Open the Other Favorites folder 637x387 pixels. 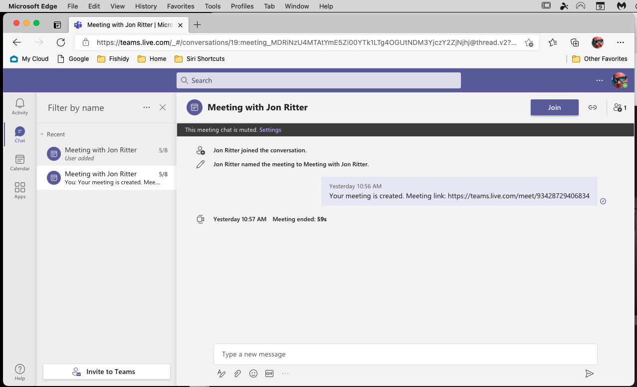pos(600,58)
